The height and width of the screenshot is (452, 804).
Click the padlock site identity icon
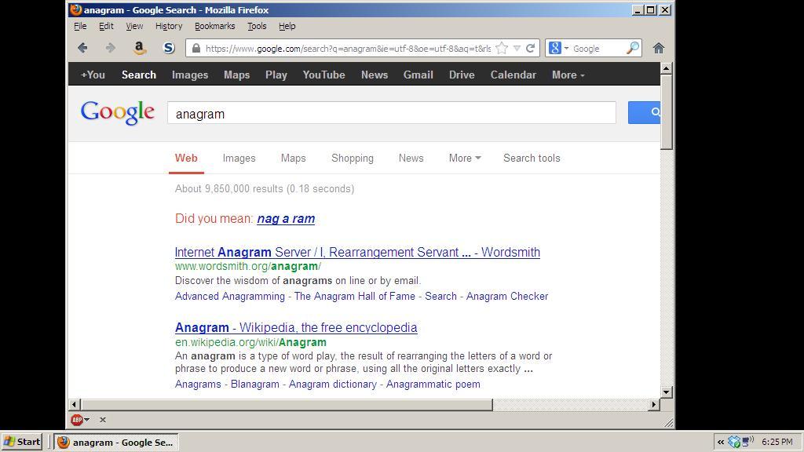pos(196,48)
